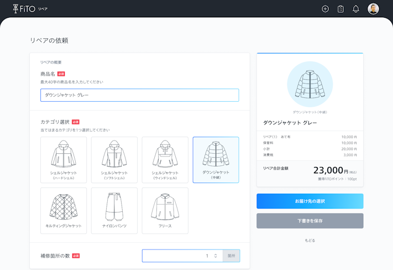Click the リペアの依頼 page heading
This screenshot has height=270, width=393.
click(49, 40)
